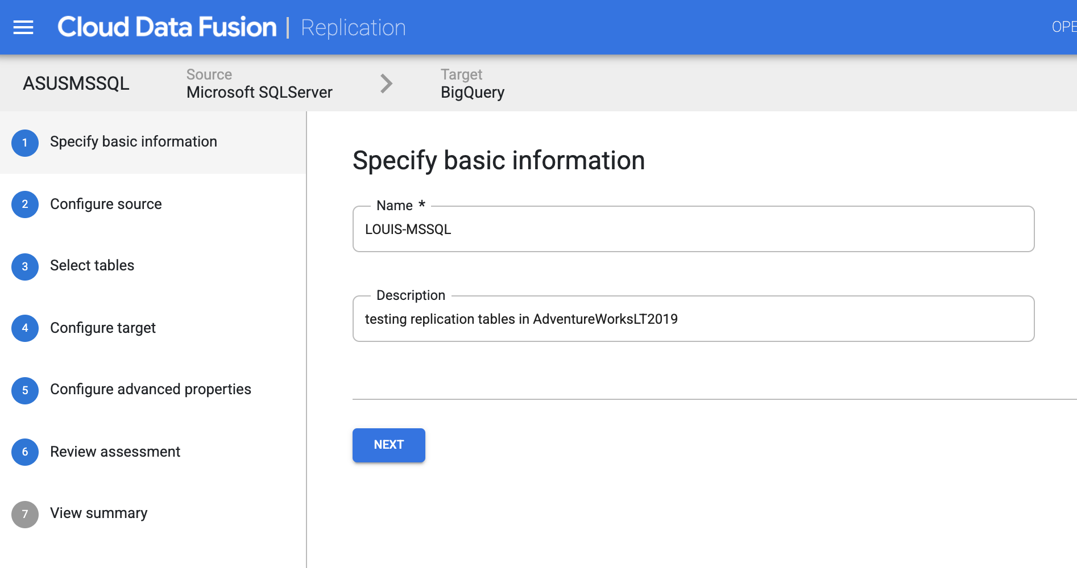Click the Specify basic information heading
1077x568 pixels.
(x=499, y=161)
